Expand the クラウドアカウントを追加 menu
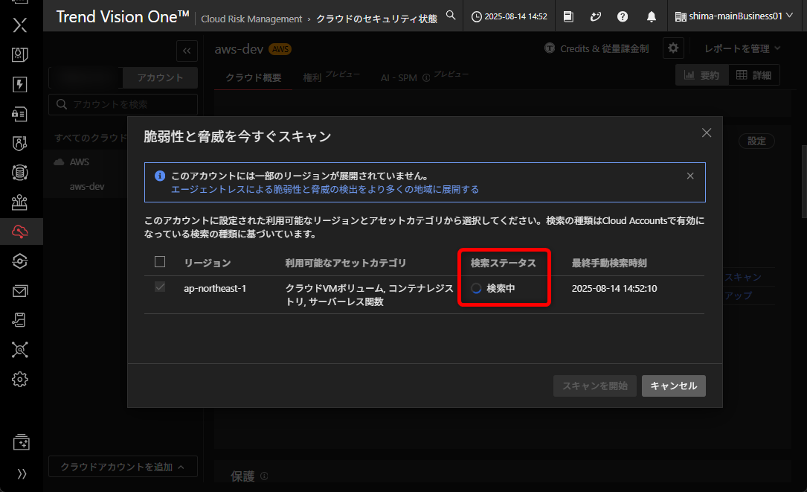 pyautogui.click(x=123, y=467)
